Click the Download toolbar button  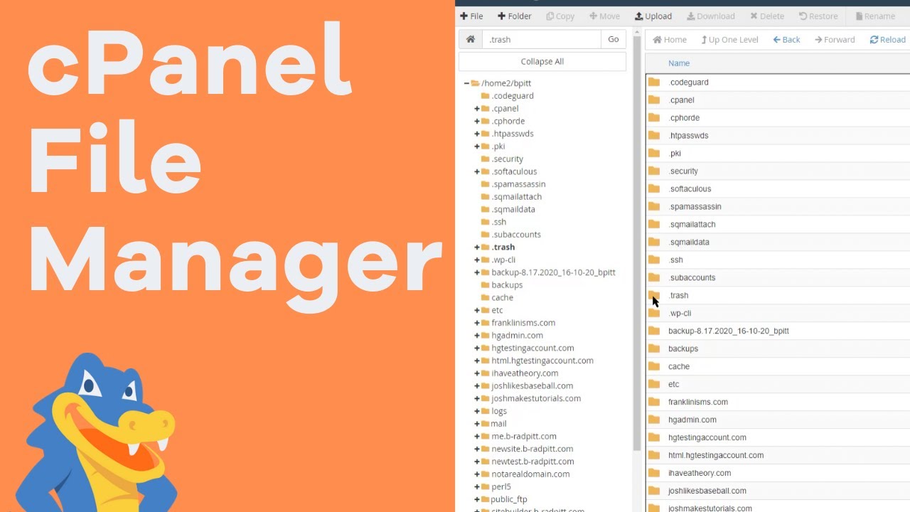pyautogui.click(x=711, y=16)
